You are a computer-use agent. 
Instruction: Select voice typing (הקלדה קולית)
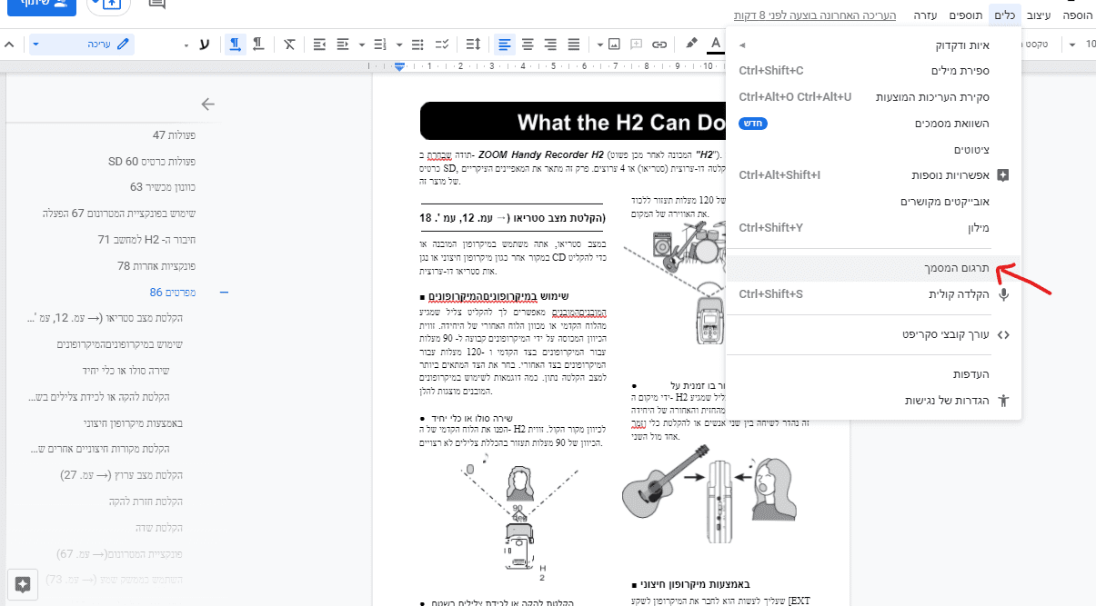pos(873,293)
